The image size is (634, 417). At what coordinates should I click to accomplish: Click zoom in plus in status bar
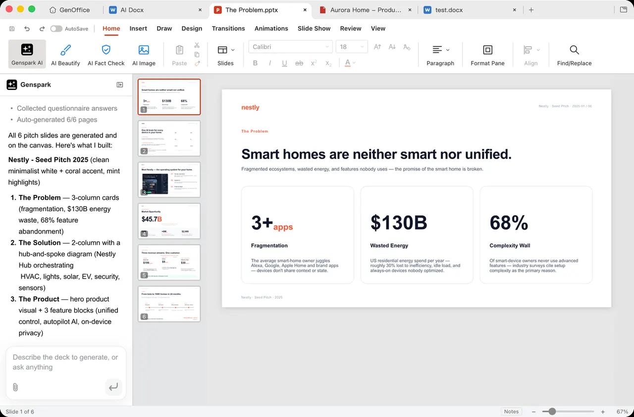pos(603,412)
